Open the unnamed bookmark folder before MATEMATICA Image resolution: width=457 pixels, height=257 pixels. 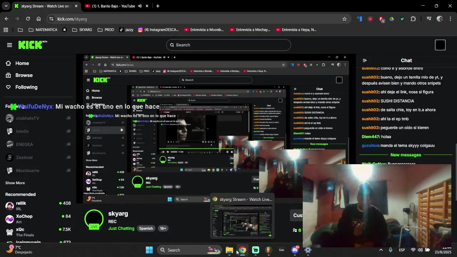tap(20, 30)
